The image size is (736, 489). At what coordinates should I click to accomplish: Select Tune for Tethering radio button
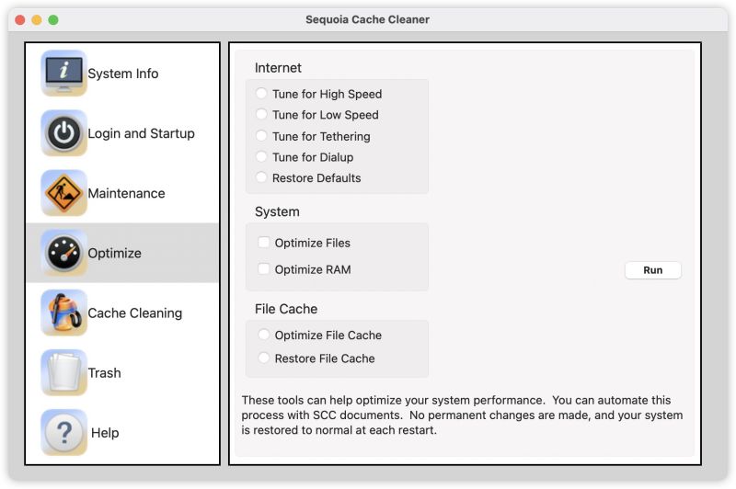[262, 136]
